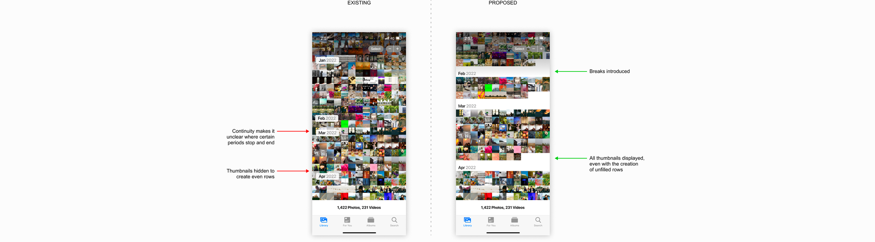Tap battery icon in Proposed status bar
875x242 pixels.
[x=542, y=38]
